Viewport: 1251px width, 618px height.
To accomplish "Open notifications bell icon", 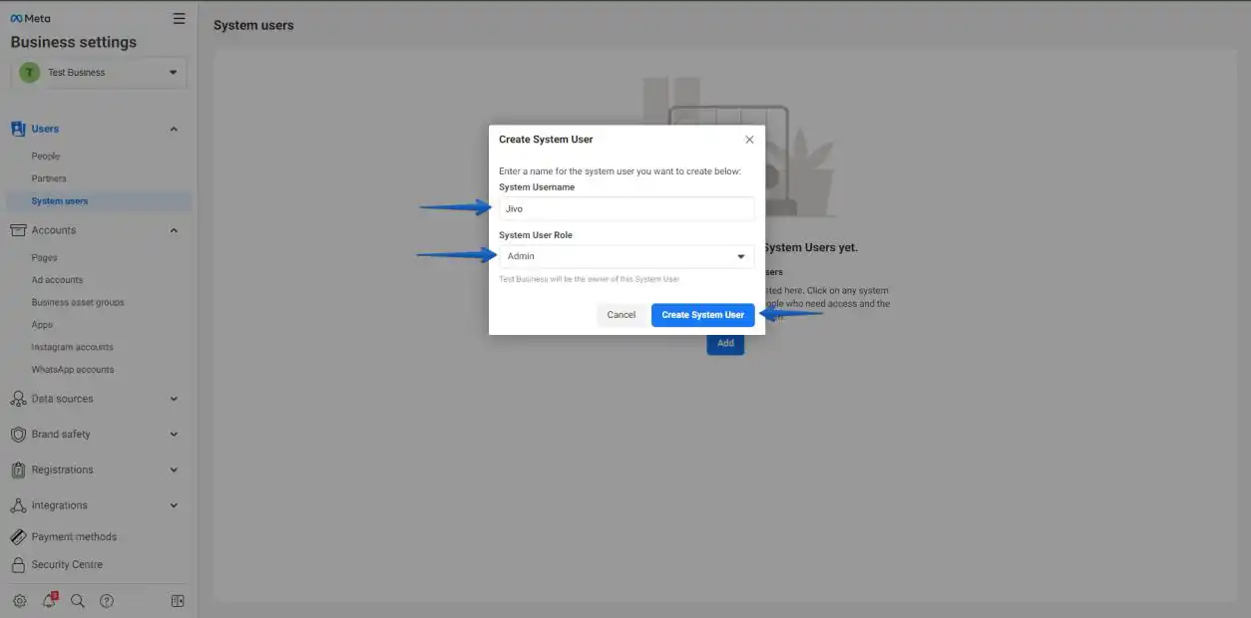I will (x=49, y=601).
